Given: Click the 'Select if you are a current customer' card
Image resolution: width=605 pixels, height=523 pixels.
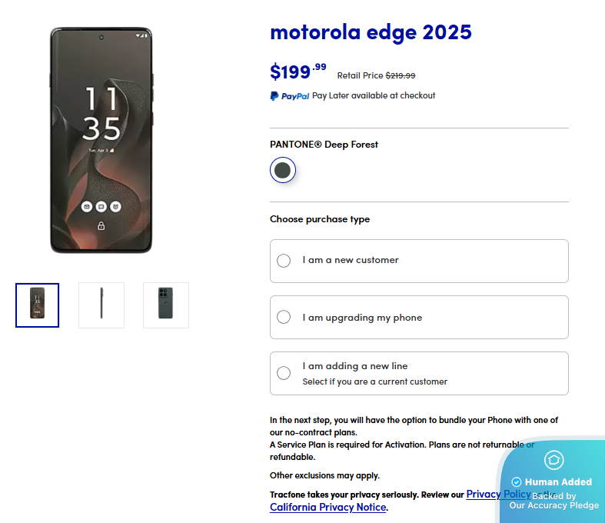Looking at the screenshot, I should click(x=419, y=373).
